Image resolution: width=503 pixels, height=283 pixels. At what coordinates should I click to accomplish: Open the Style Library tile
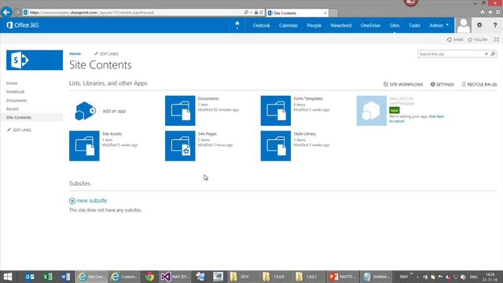tap(276, 145)
